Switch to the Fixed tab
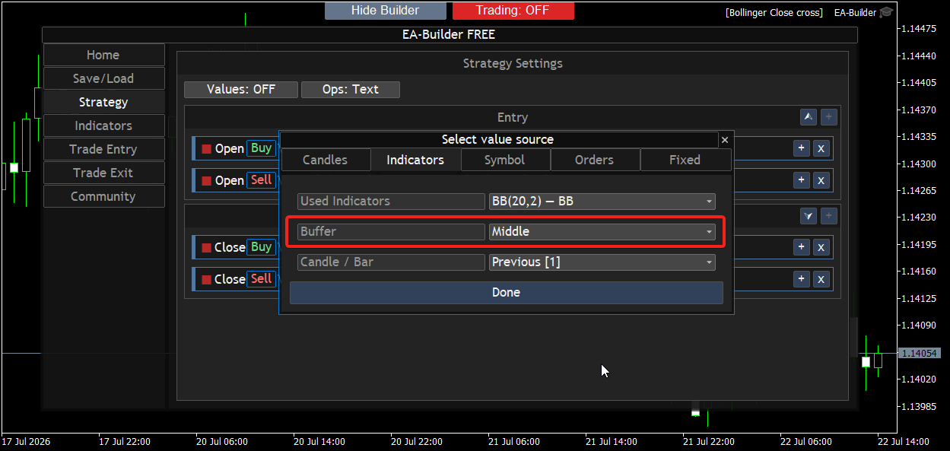The height and width of the screenshot is (451, 950). [685, 160]
